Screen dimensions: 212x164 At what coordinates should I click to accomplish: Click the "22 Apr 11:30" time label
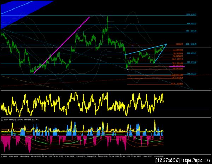[125, 156]
